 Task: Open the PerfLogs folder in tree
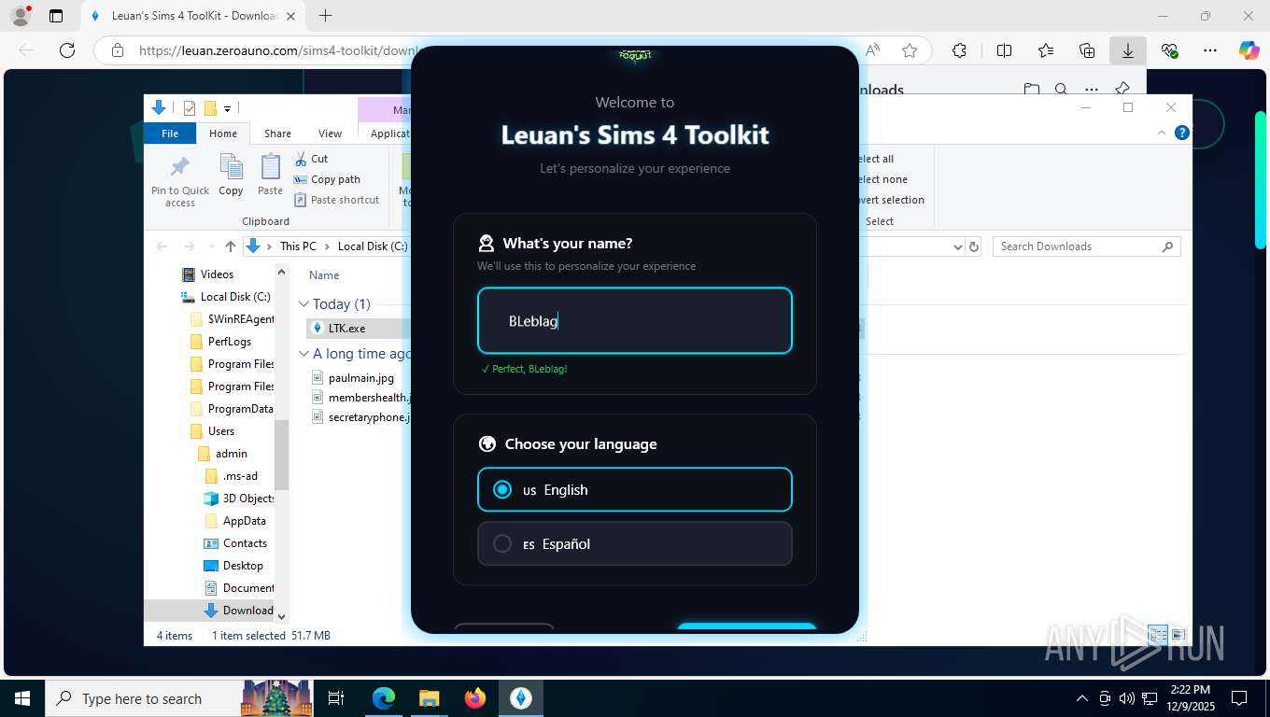(x=220, y=342)
